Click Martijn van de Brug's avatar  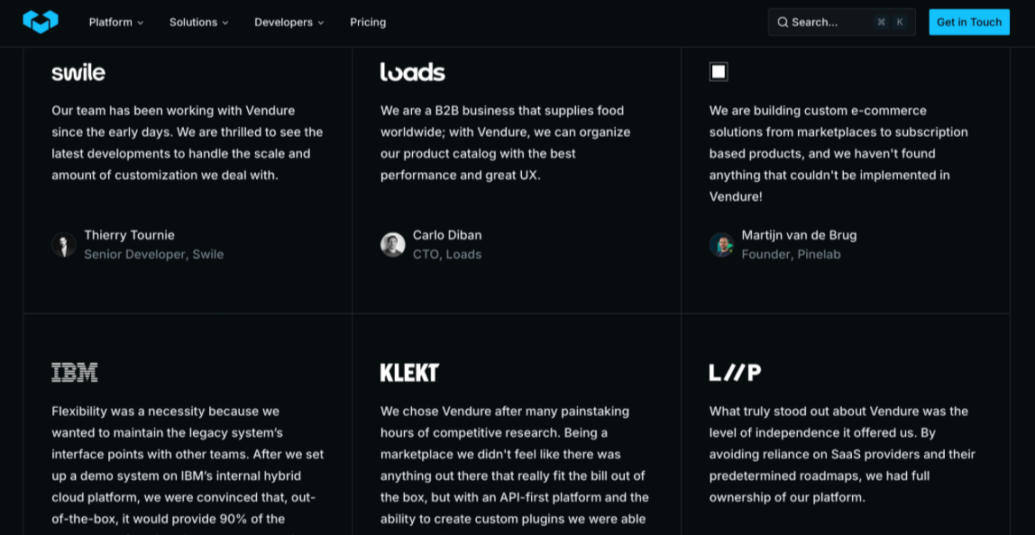721,244
